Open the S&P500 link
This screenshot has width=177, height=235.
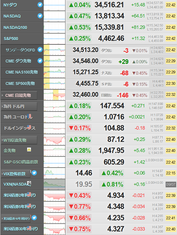(x=11, y=39)
